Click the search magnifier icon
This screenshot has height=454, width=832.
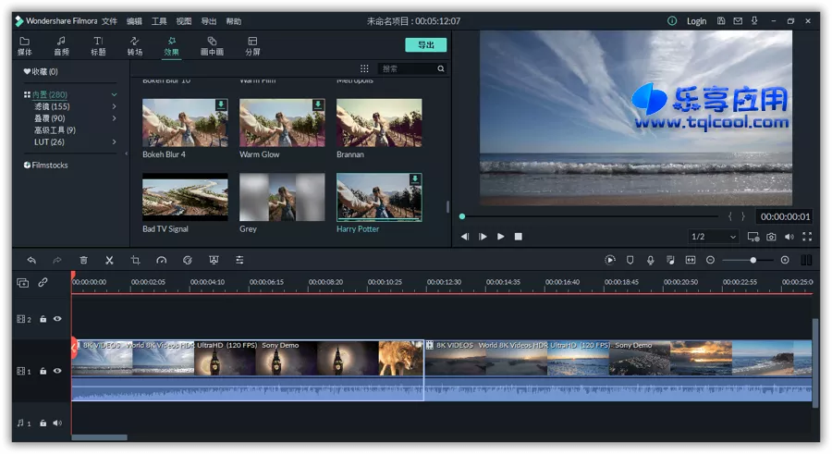[x=441, y=68]
